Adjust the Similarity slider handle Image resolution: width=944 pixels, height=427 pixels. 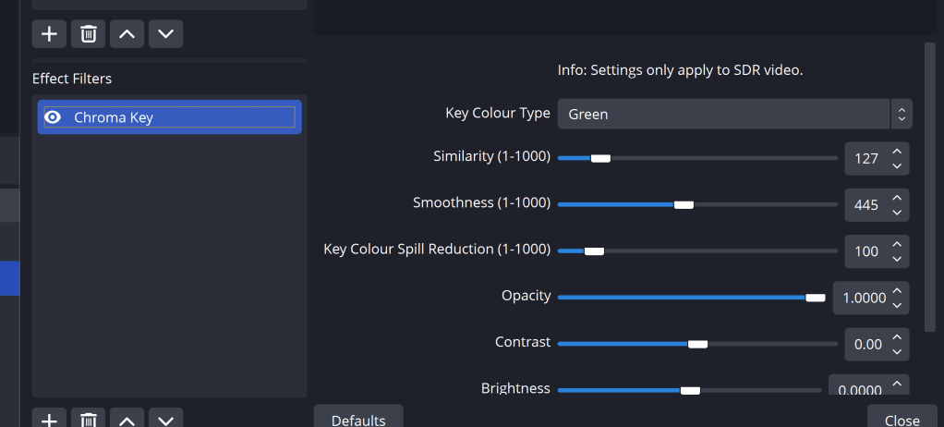[600, 158]
